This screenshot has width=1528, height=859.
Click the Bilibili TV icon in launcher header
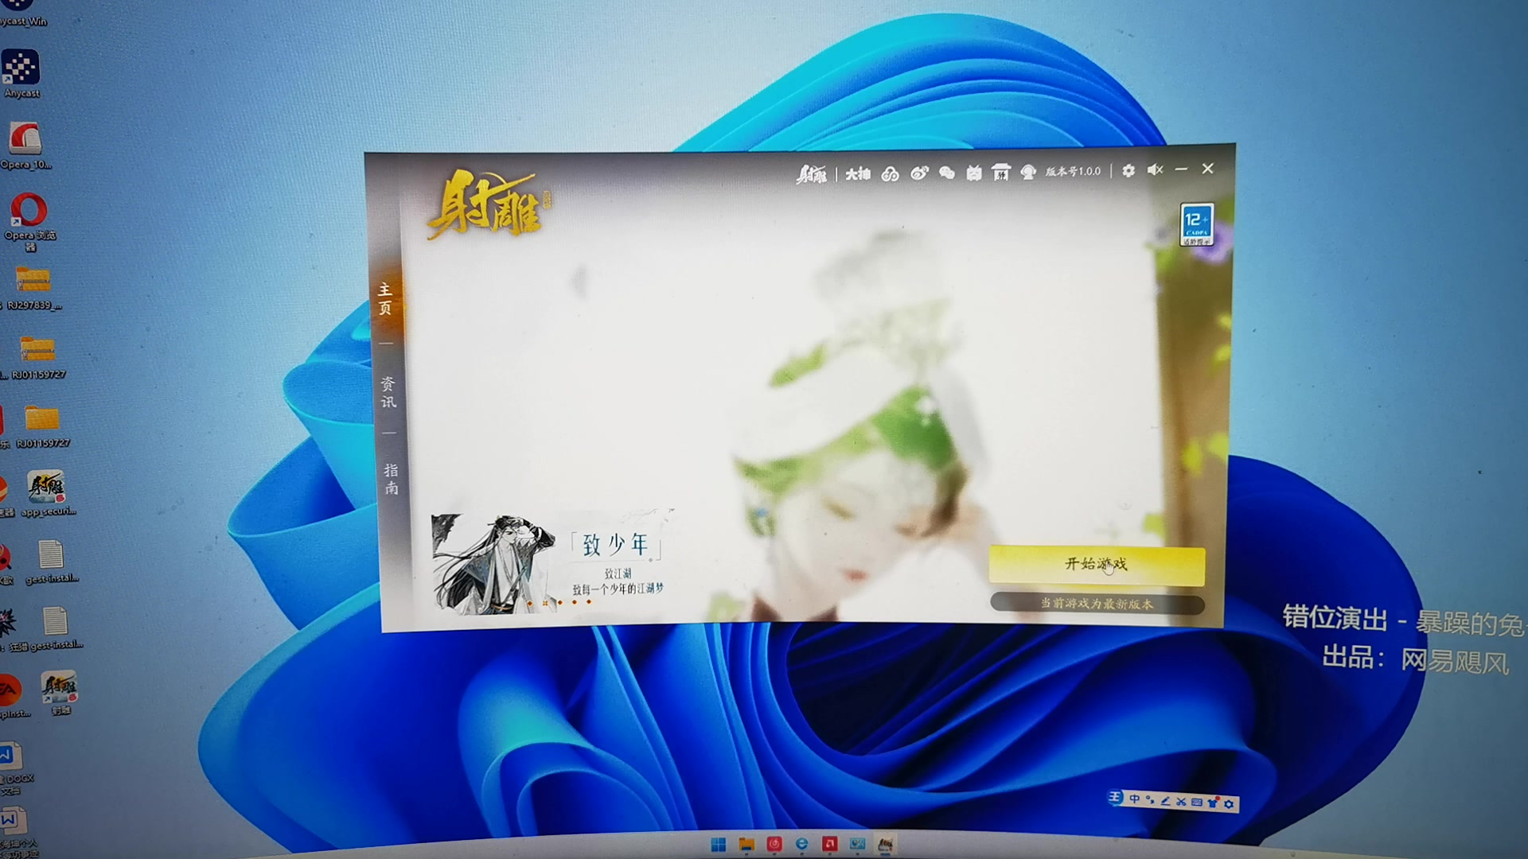974,173
